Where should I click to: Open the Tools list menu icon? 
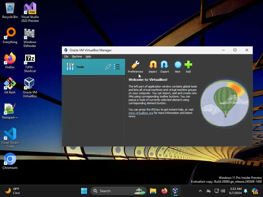[x=117, y=67]
